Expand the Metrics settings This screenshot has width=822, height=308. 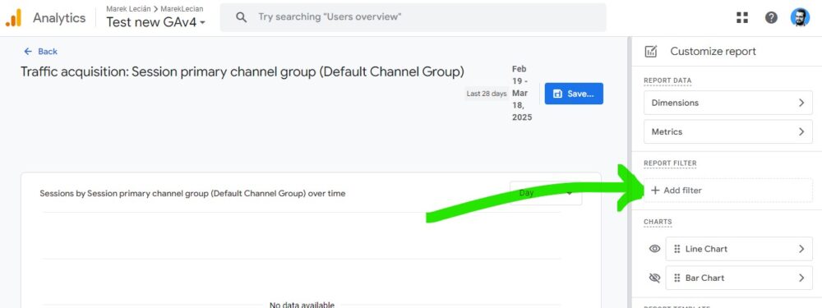728,131
